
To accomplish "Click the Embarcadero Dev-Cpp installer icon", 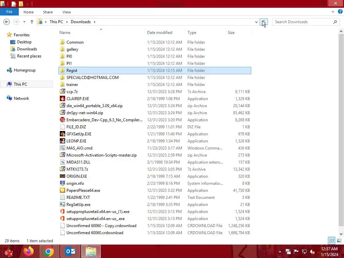I will [62, 120].
